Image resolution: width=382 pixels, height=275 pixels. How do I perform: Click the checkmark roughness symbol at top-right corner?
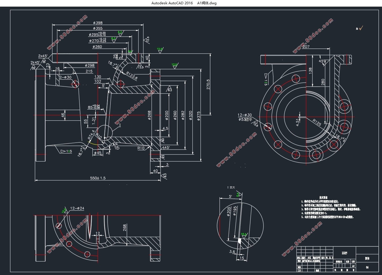tap(360, 28)
